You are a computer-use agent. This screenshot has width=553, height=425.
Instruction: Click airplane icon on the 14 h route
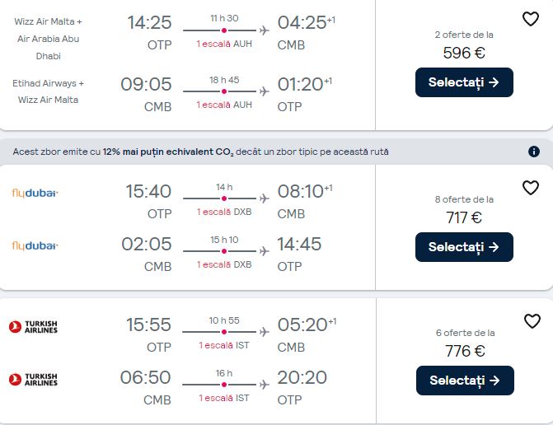pos(264,198)
